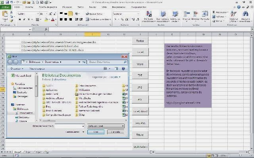Screen dimensions: 254x158
Task: Open the Archivo tab
Action: (x=6, y=7)
